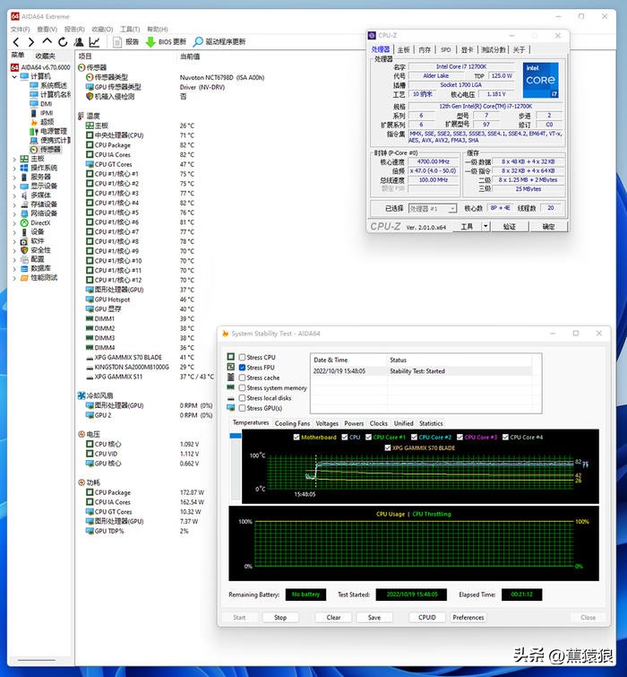
Task: Expand the 服务器 tree node
Action: tap(14, 177)
